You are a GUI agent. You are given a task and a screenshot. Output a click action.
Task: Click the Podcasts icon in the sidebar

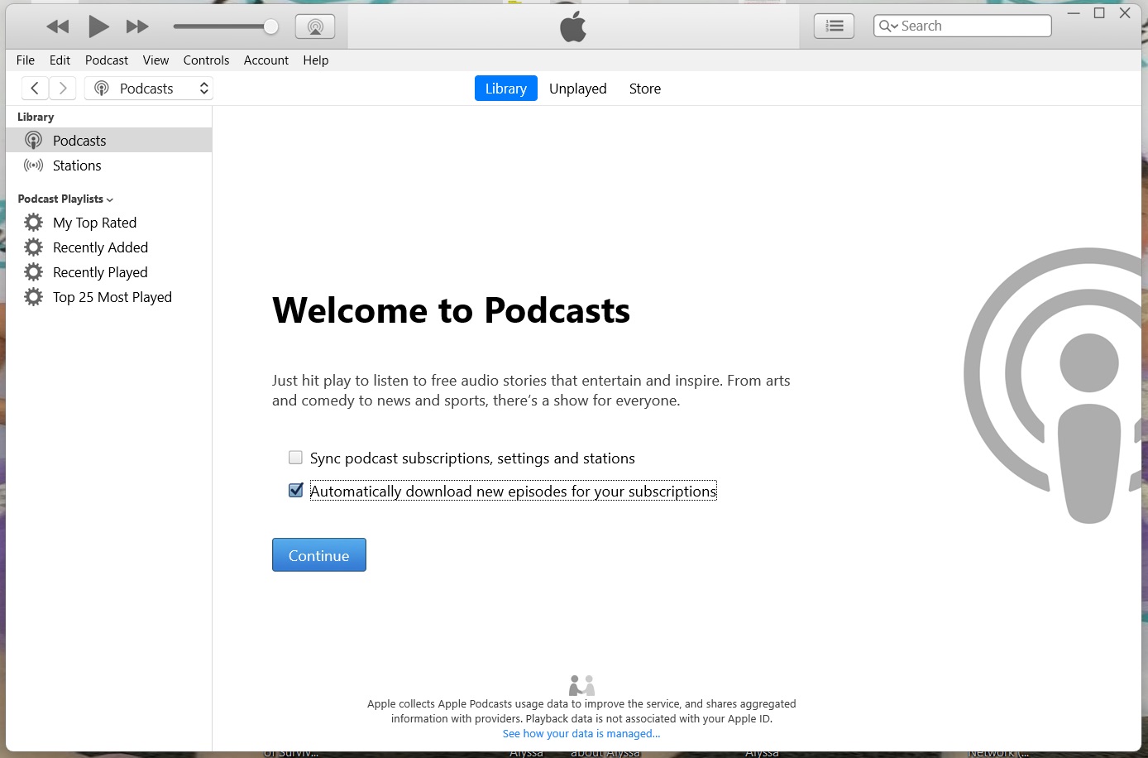[x=33, y=140]
